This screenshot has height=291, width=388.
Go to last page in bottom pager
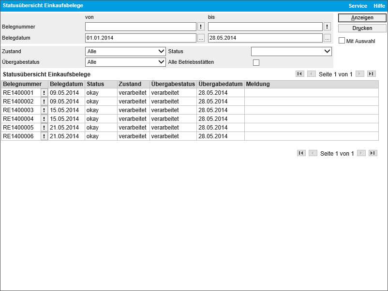(373, 153)
